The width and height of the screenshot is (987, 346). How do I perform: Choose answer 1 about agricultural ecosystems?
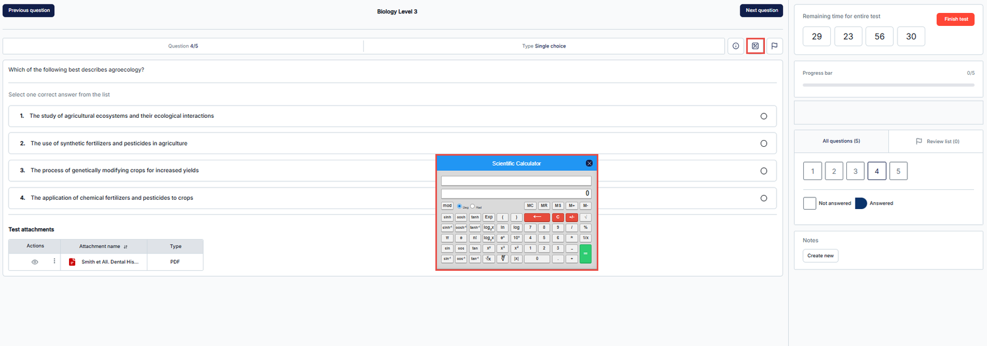click(764, 116)
